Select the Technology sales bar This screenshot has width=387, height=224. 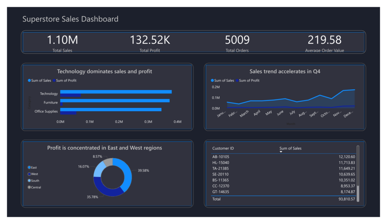(116, 92)
